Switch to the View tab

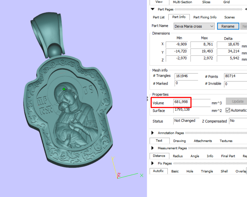pos(159,2)
